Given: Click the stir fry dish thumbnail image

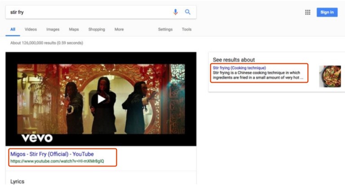Looking at the screenshot, I should (330, 76).
